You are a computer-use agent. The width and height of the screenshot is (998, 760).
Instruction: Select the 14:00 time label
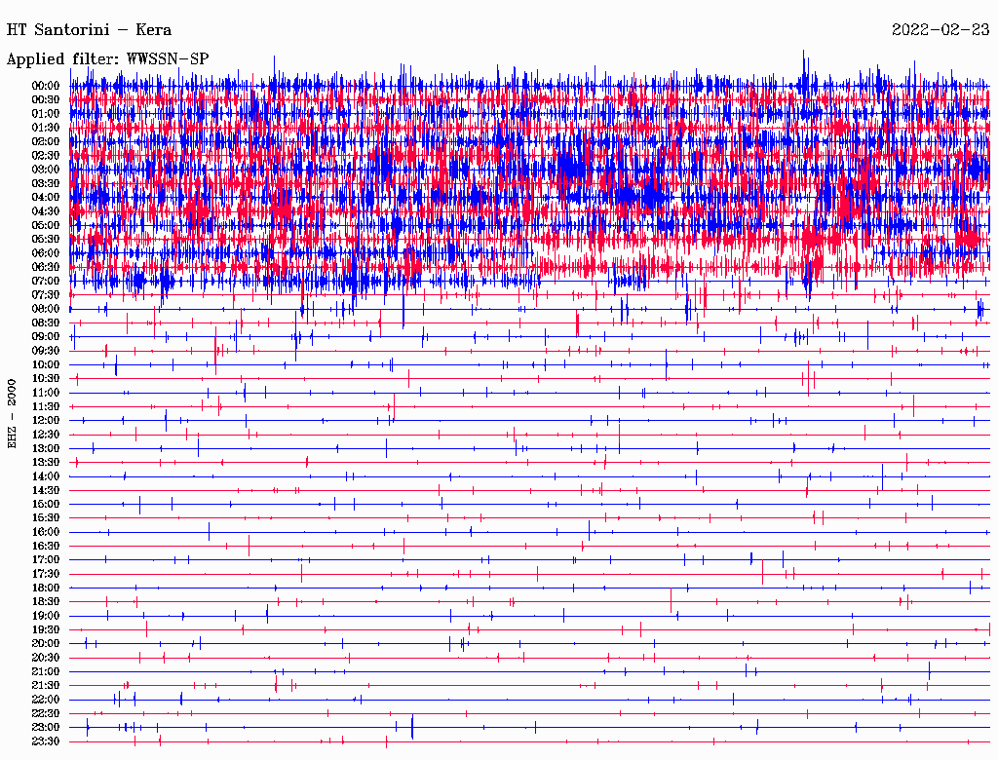pos(46,476)
